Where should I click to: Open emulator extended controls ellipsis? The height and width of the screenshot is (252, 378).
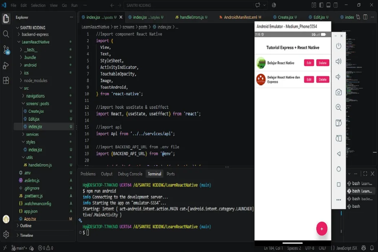(x=339, y=200)
